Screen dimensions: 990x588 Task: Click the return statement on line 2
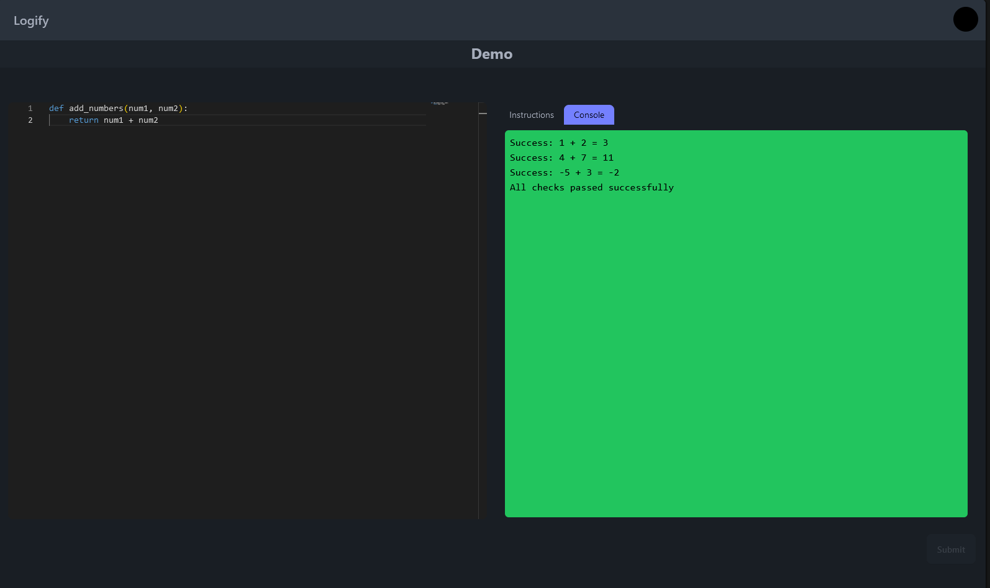tap(114, 120)
